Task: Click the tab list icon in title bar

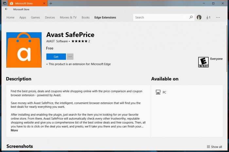Action: point(4,3)
